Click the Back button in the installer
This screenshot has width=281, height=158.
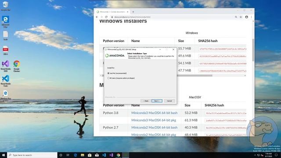(146, 101)
